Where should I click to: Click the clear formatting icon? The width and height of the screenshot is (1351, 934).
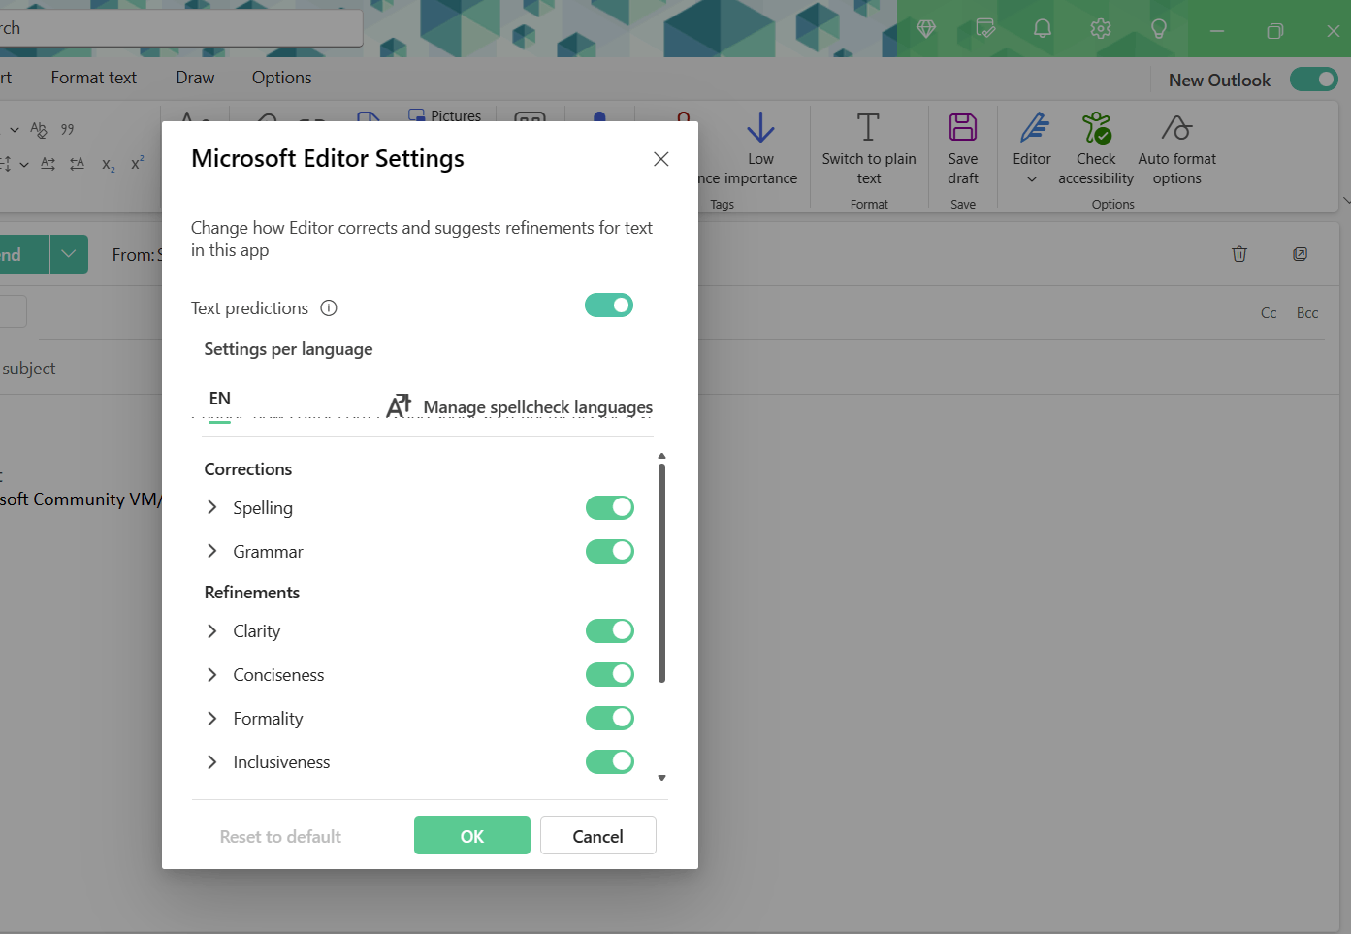click(x=39, y=129)
